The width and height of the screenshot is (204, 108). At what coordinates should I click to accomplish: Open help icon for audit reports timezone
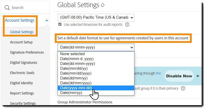tap(127, 25)
